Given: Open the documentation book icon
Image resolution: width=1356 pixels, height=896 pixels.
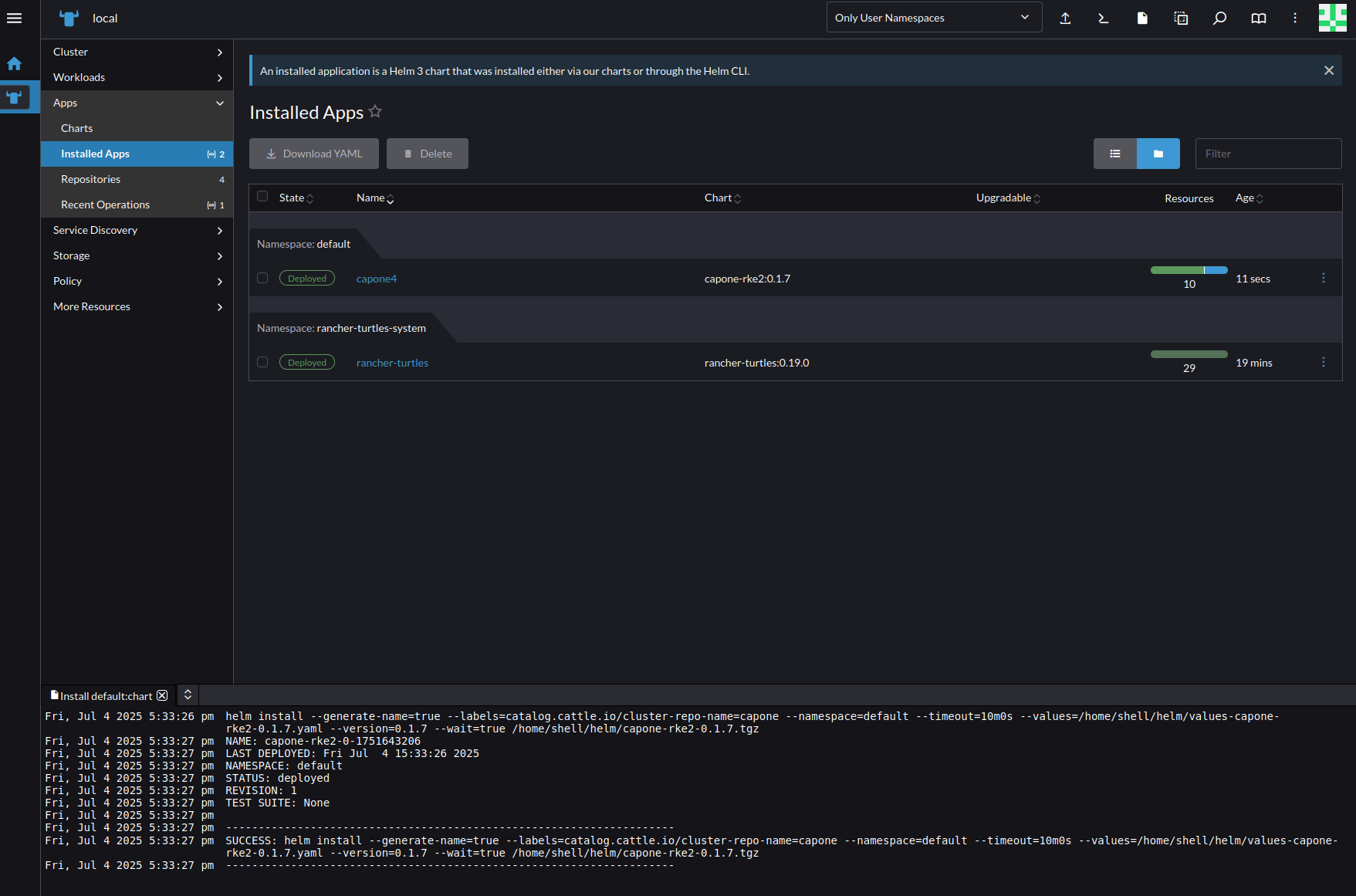Looking at the screenshot, I should 1258,18.
